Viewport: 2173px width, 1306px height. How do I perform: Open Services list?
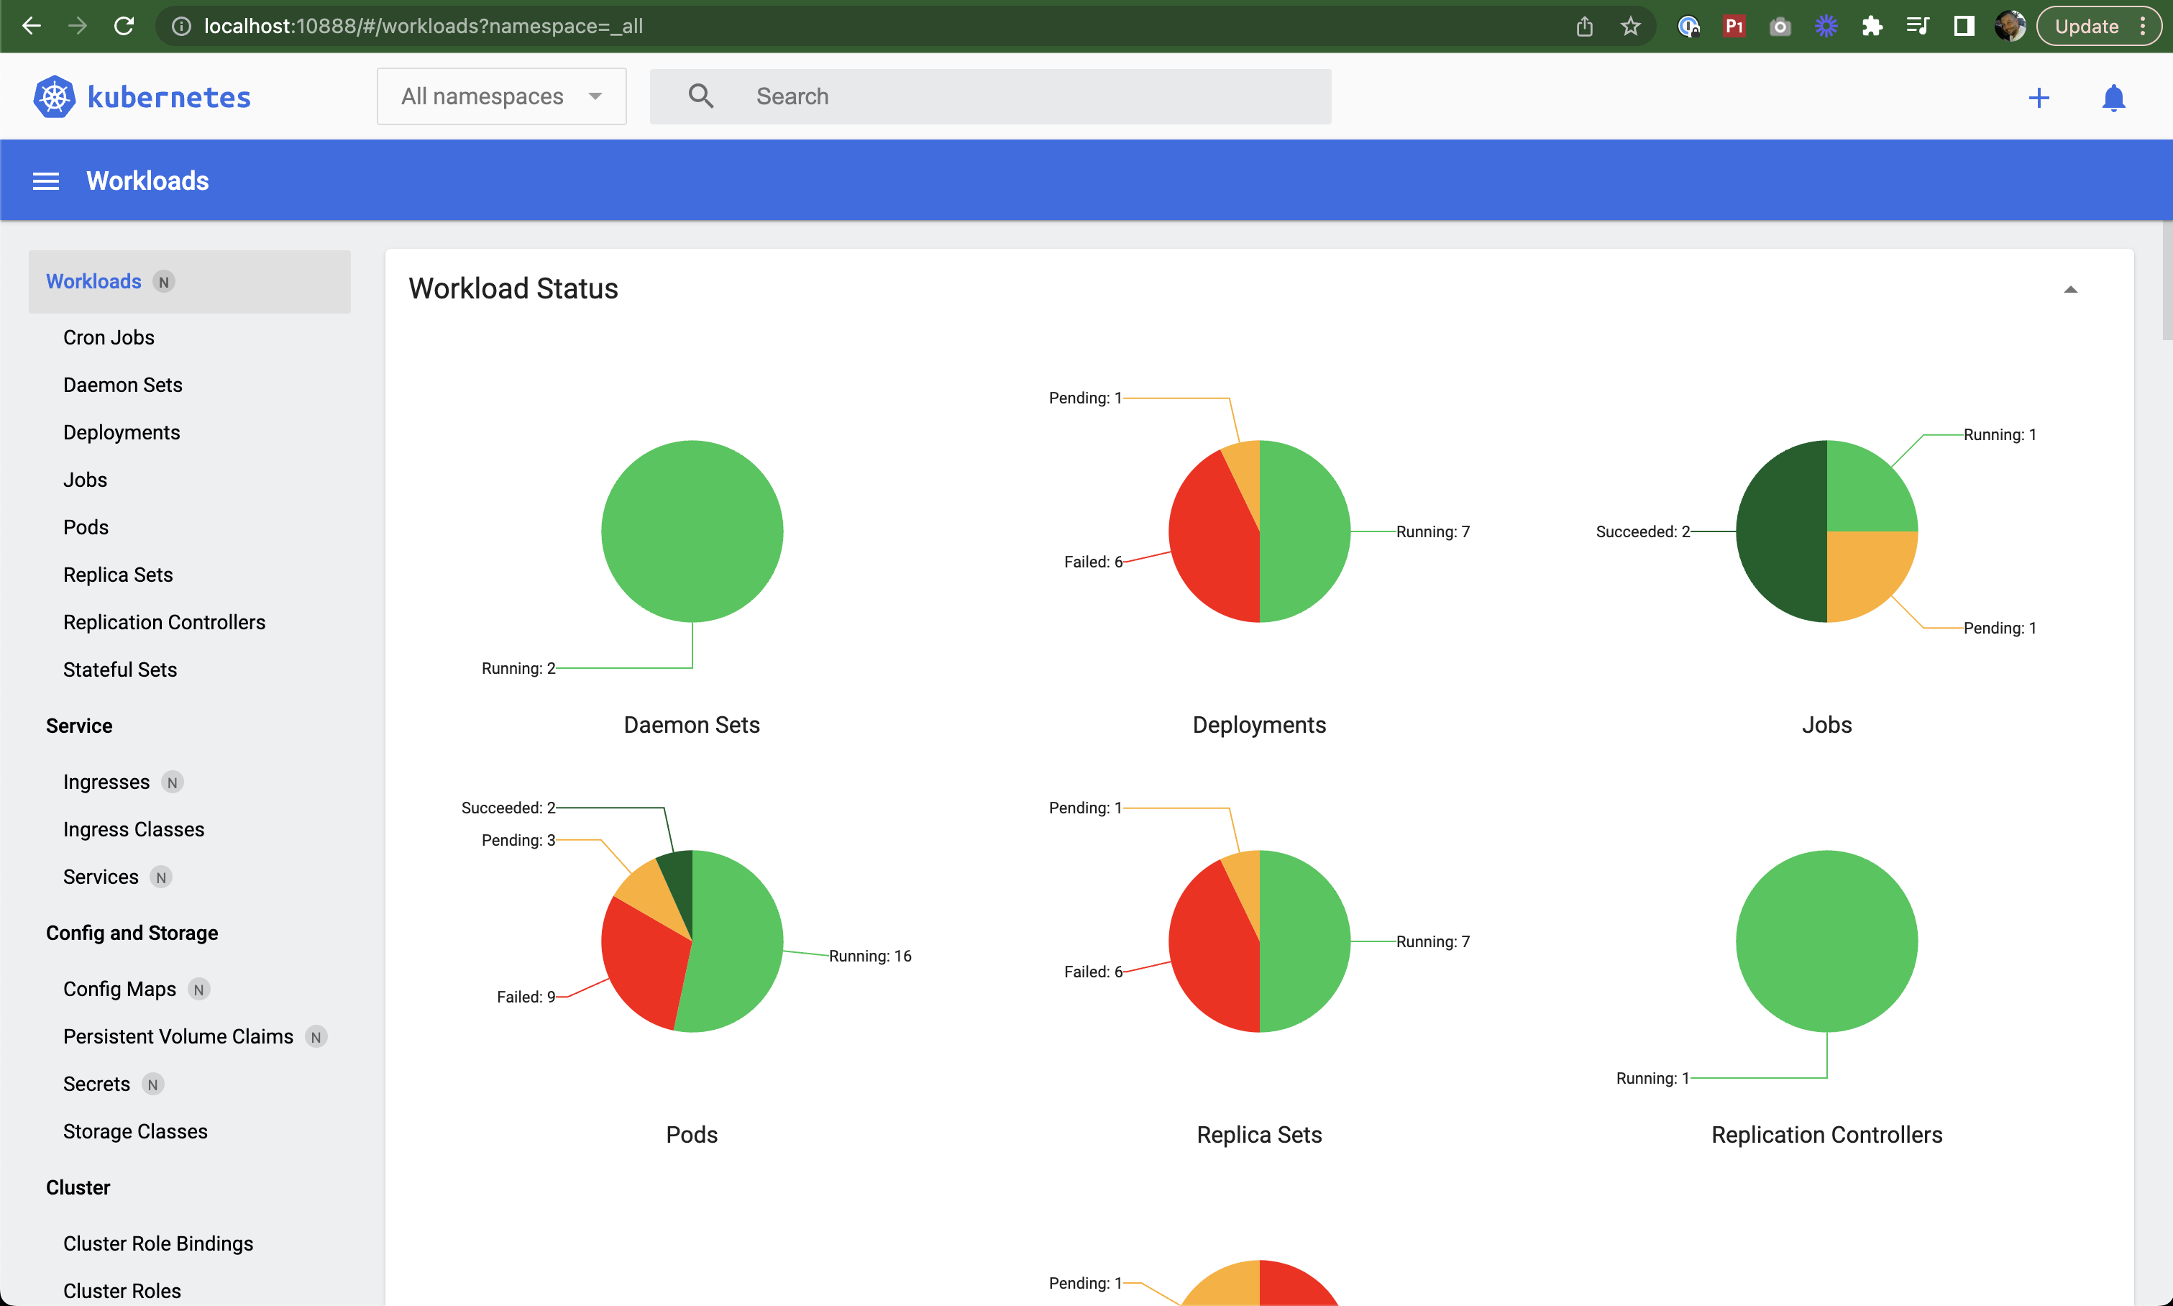click(x=101, y=877)
